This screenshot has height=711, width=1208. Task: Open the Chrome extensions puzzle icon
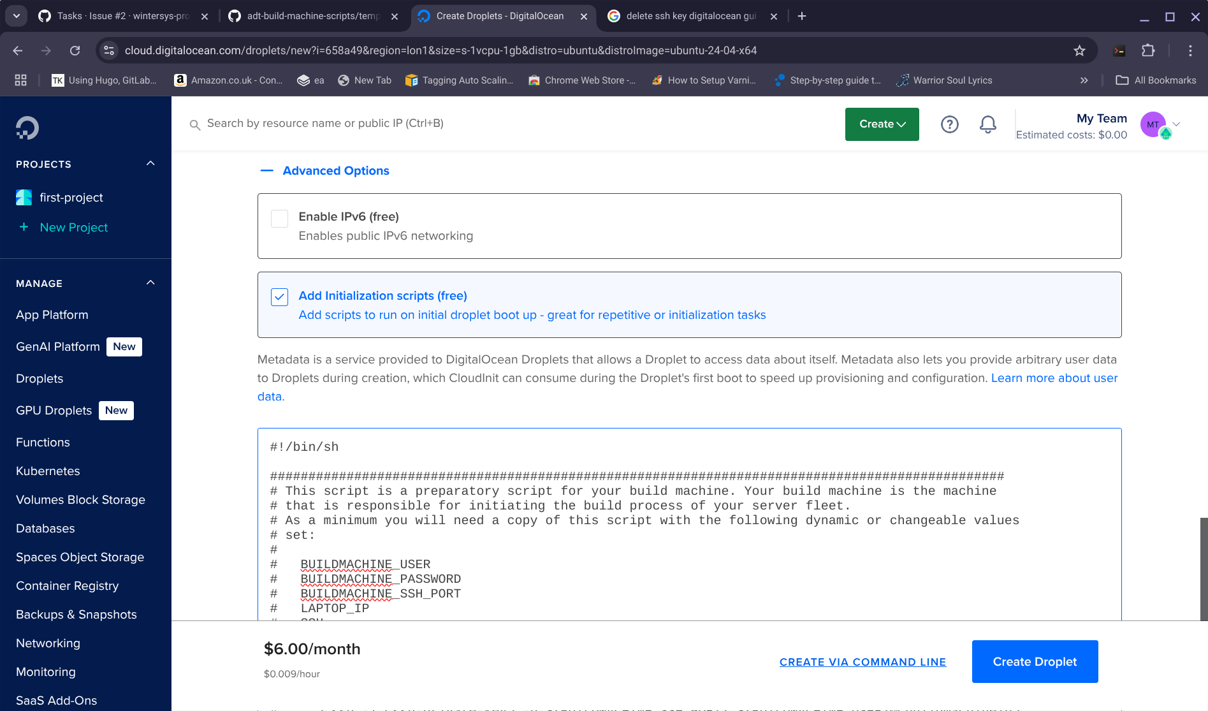point(1148,50)
